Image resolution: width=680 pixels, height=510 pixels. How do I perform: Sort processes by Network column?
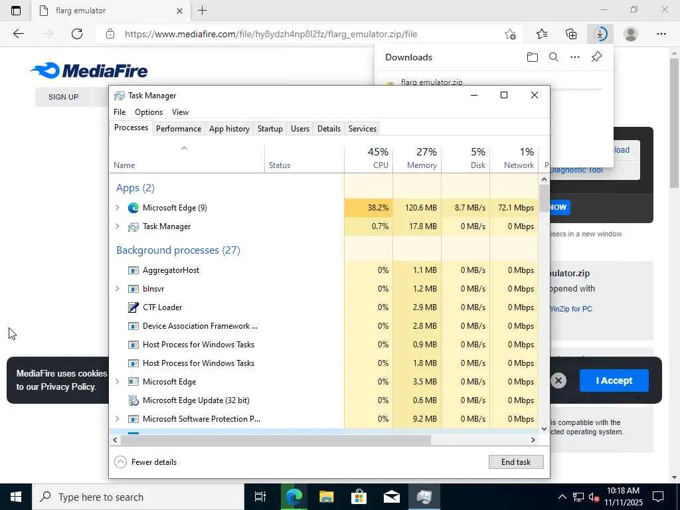[515, 158]
